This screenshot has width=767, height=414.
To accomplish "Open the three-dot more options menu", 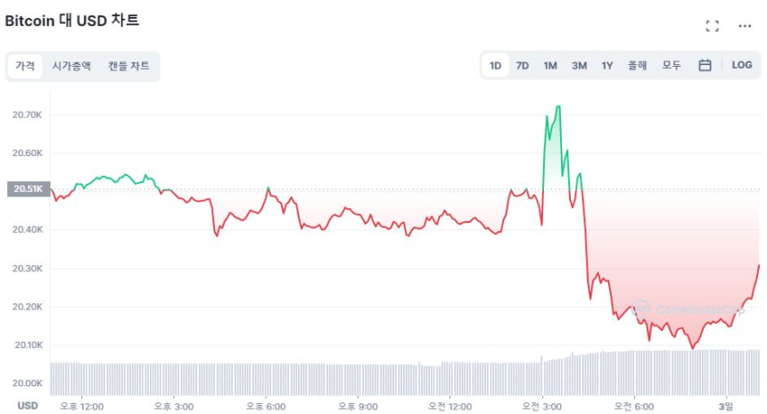I will (x=745, y=26).
